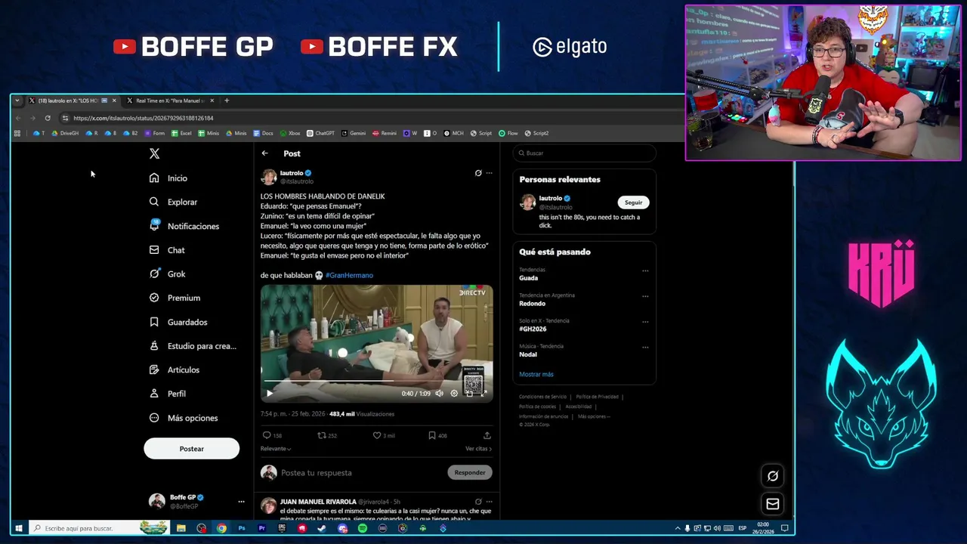This screenshot has width=967, height=544.
Task: Click the reply icon with 158
Action: tap(266, 435)
